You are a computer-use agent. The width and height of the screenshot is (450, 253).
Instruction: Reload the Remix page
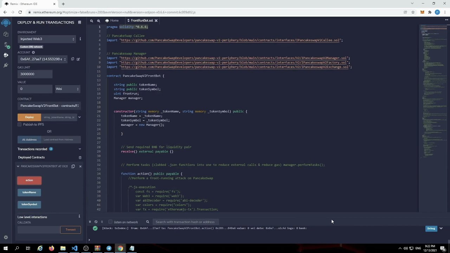click(20, 12)
